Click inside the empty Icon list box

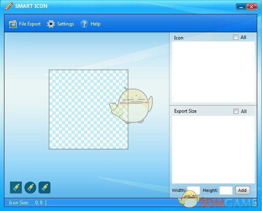coord(214,72)
